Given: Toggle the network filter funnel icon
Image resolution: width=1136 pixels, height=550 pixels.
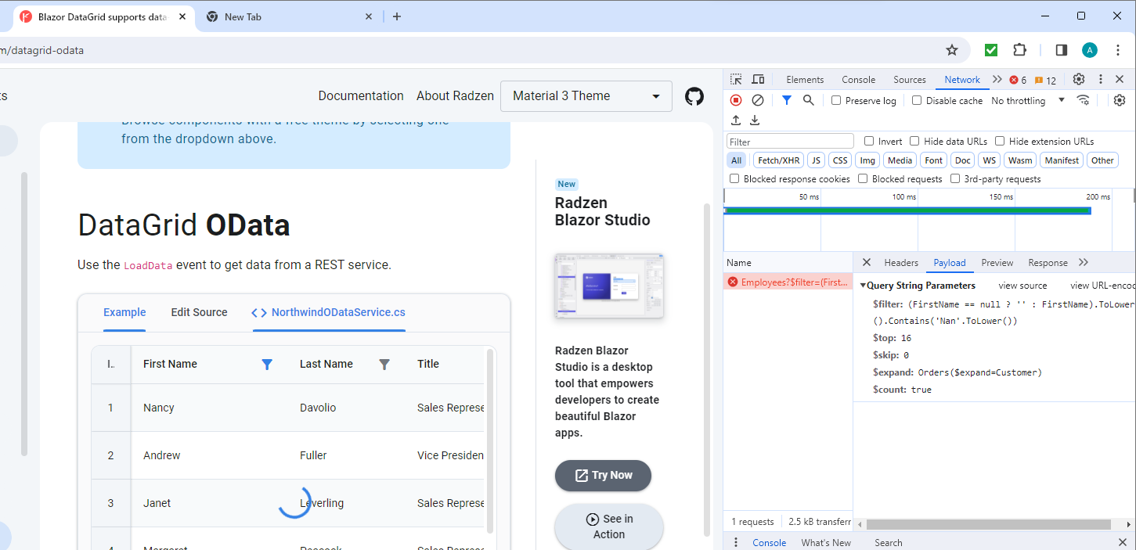Looking at the screenshot, I should (787, 100).
